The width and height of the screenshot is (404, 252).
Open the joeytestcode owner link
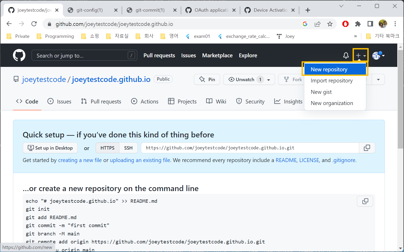[44, 79]
